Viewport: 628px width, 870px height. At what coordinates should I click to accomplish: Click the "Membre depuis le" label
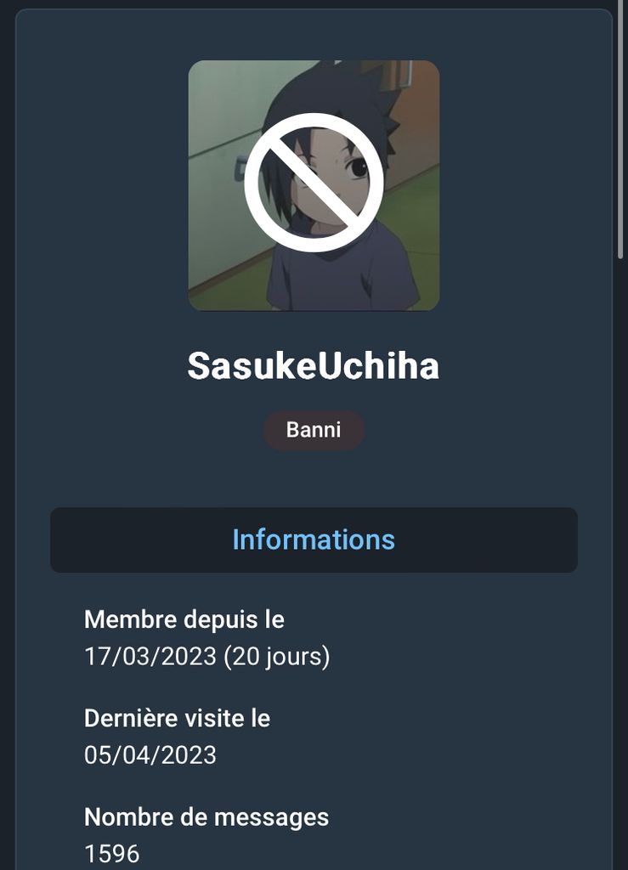point(184,619)
